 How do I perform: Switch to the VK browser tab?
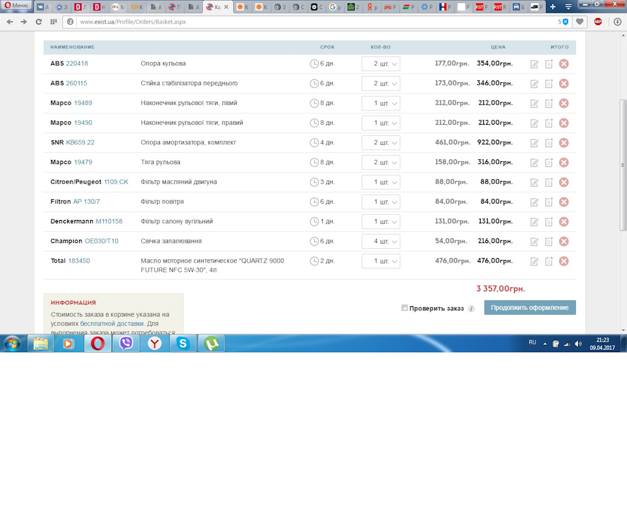43,7
